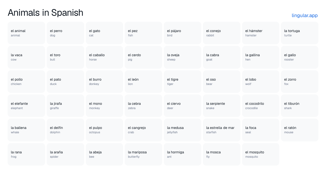Select the 'la ballena' whale card

pos(26,130)
